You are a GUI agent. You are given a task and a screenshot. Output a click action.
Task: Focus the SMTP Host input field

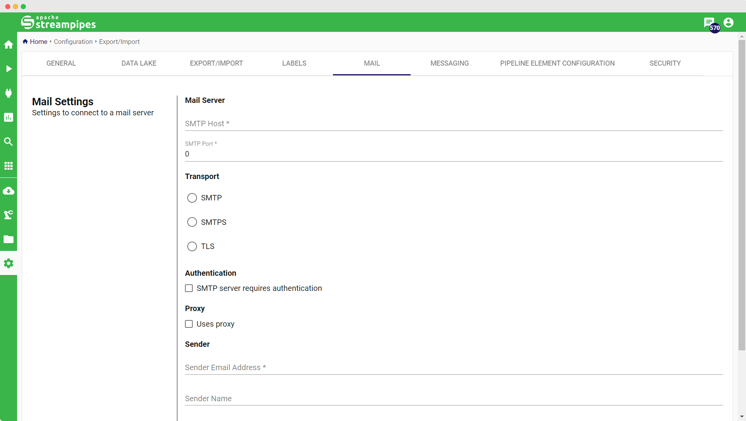pos(453,124)
